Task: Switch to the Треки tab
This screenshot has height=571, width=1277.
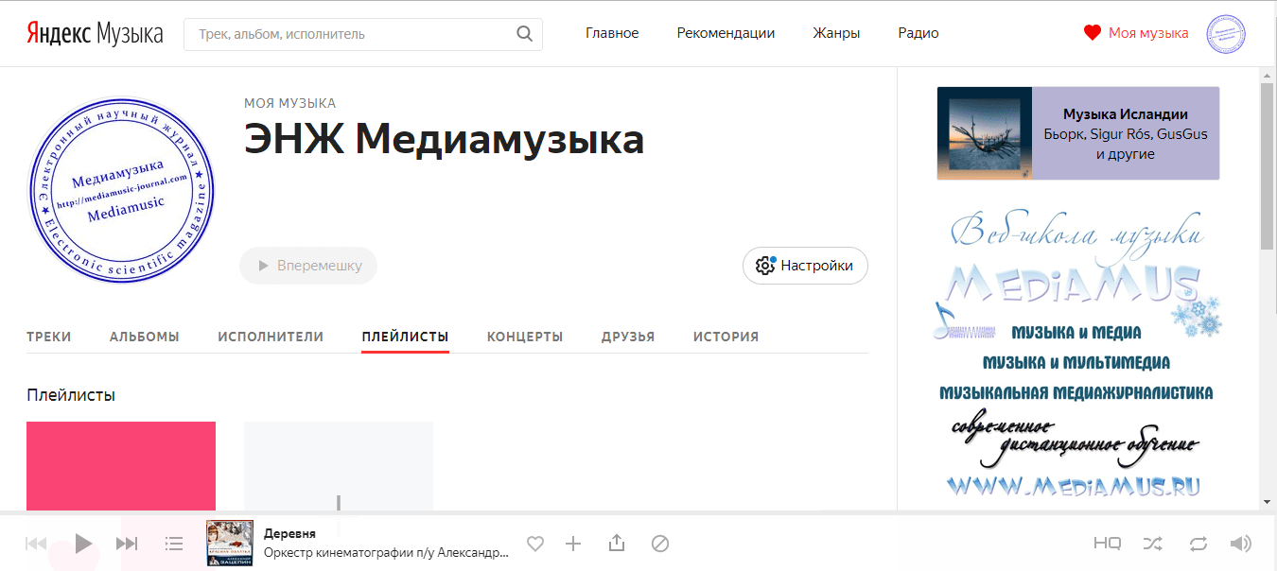Action: click(49, 337)
